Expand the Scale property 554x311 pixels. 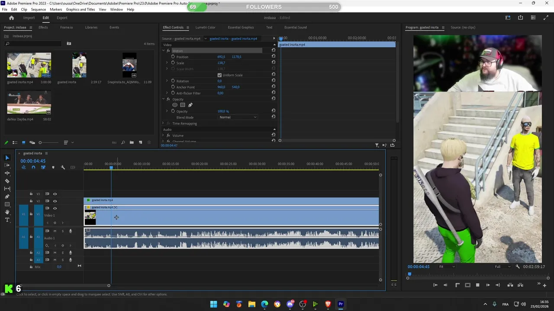(167, 63)
